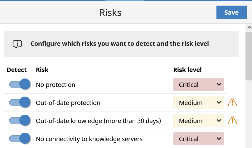Click the info speech bubble icon

click(x=17, y=44)
